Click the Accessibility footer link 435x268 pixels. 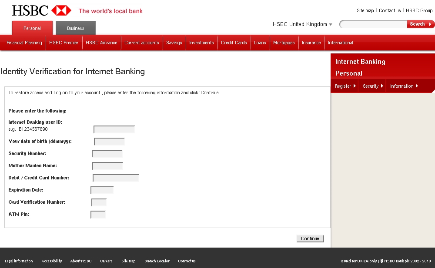[x=52, y=261]
